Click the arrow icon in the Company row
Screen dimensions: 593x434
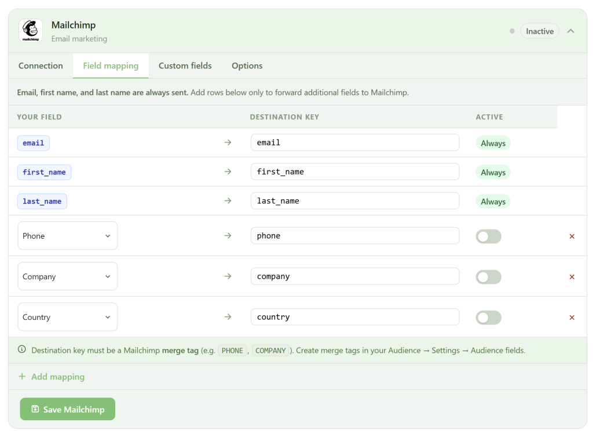point(228,276)
